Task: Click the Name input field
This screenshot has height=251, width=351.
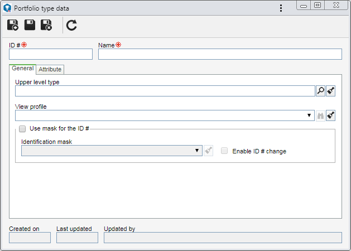Action: click(220, 54)
